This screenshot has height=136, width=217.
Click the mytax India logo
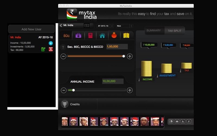[82, 14]
